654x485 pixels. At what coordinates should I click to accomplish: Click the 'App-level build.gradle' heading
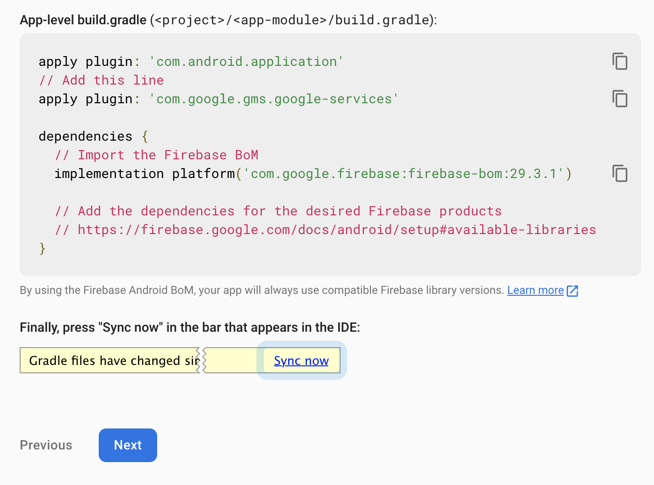point(83,20)
